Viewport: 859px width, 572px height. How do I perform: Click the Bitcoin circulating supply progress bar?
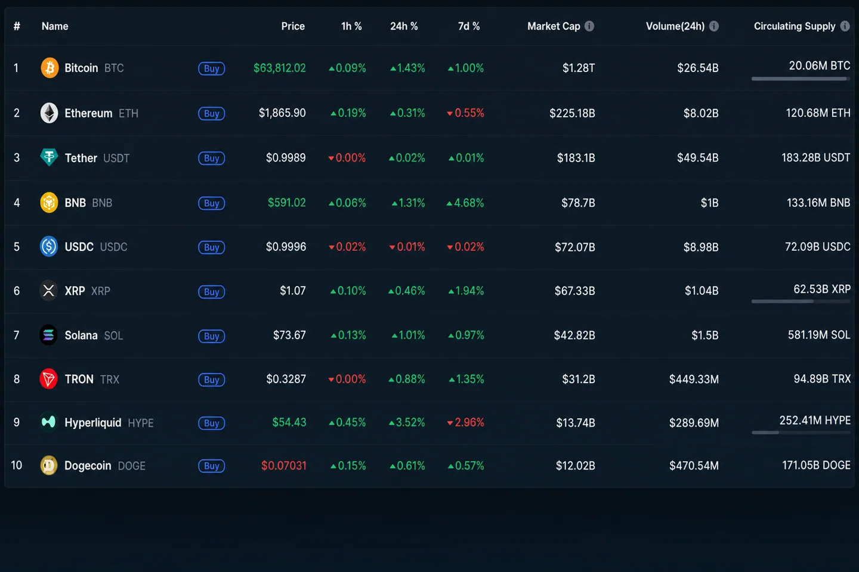tap(801, 79)
